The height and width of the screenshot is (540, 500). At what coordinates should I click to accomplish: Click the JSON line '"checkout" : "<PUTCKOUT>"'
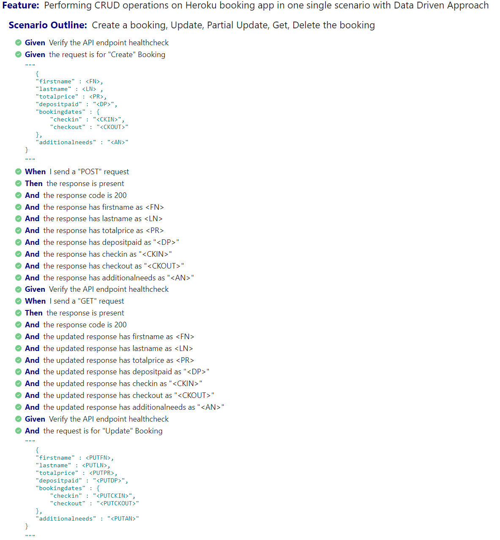(x=94, y=504)
